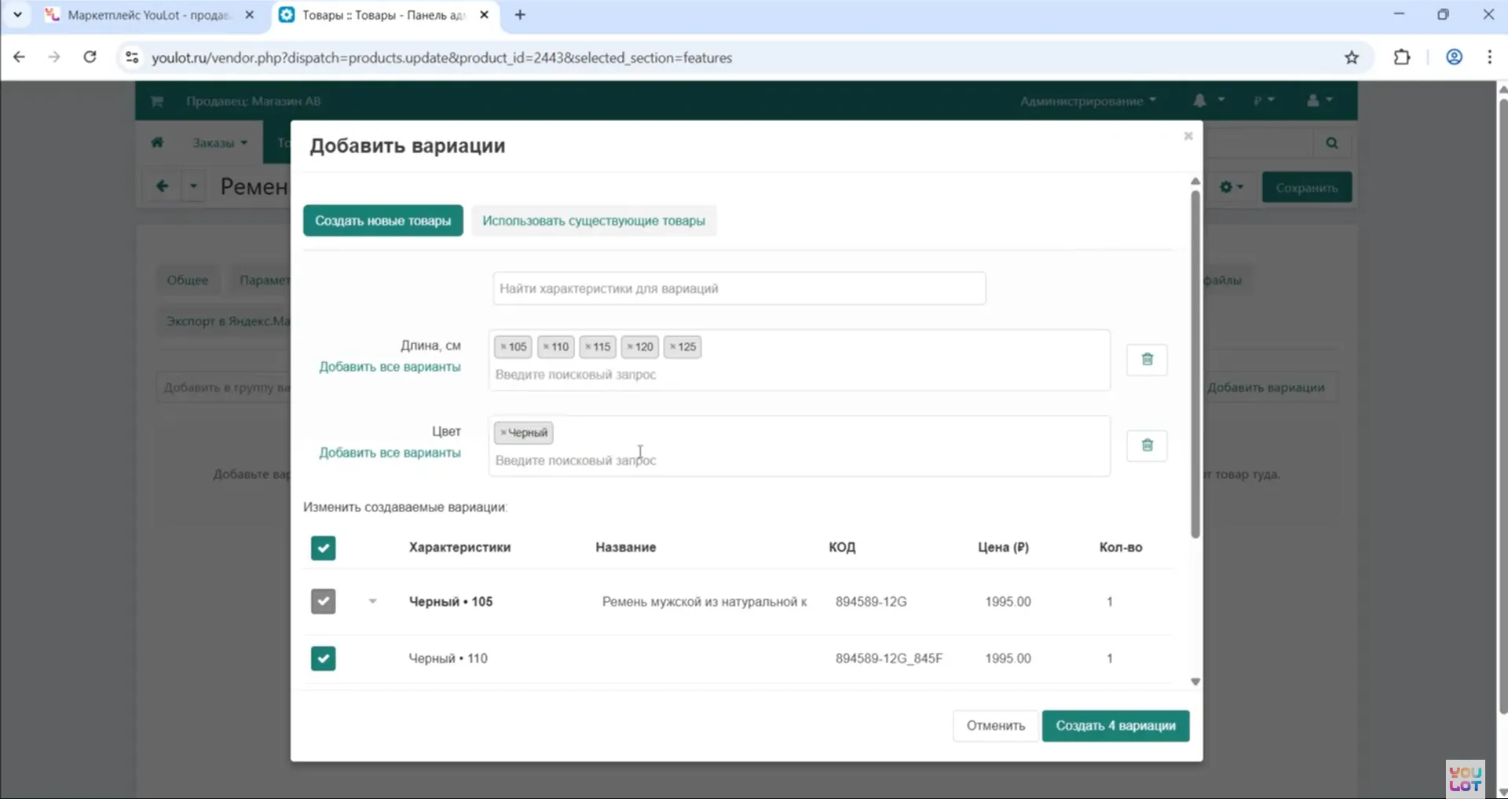Click Создать 4 вариации button
This screenshot has width=1508, height=799.
[1115, 726]
